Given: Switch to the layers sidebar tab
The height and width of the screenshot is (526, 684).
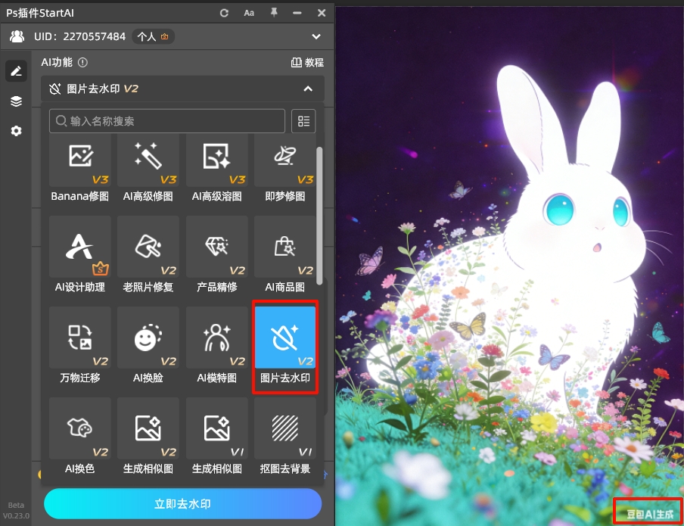Looking at the screenshot, I should click(16, 101).
